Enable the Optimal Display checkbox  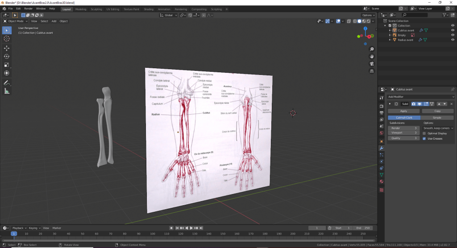424,133
